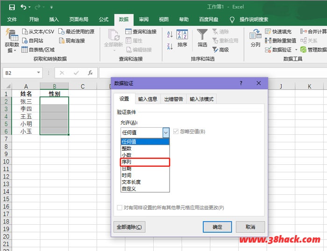Image resolution: width=327 pixels, height=251 pixels.
Task: Click the Save icon in title bar
Action: point(12,7)
